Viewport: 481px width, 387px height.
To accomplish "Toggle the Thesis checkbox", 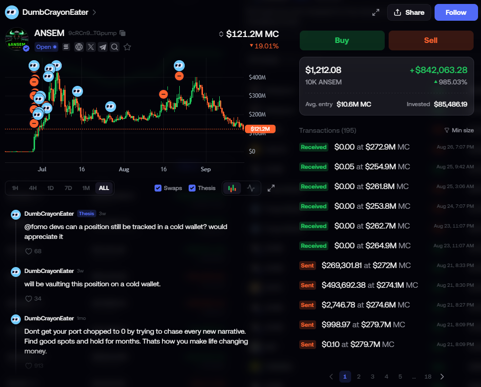I will 192,188.
